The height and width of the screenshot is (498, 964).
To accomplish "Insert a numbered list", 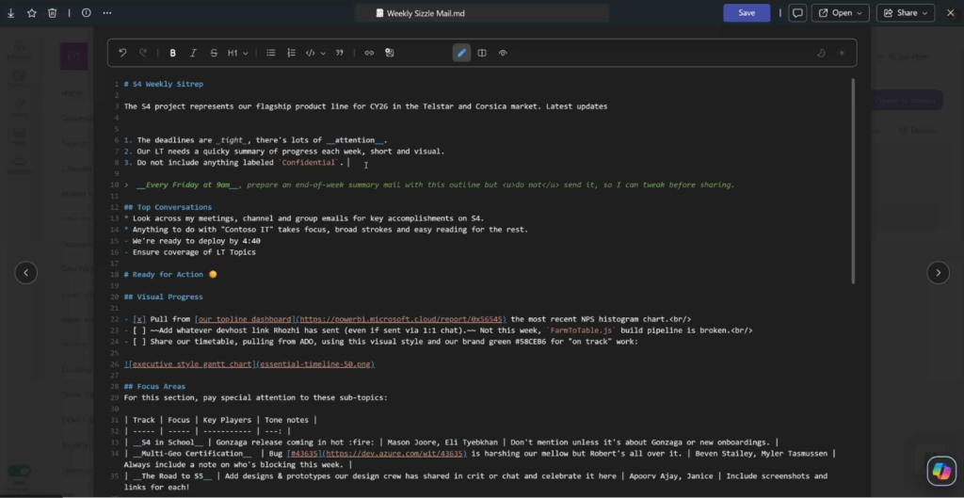I will 291,53.
